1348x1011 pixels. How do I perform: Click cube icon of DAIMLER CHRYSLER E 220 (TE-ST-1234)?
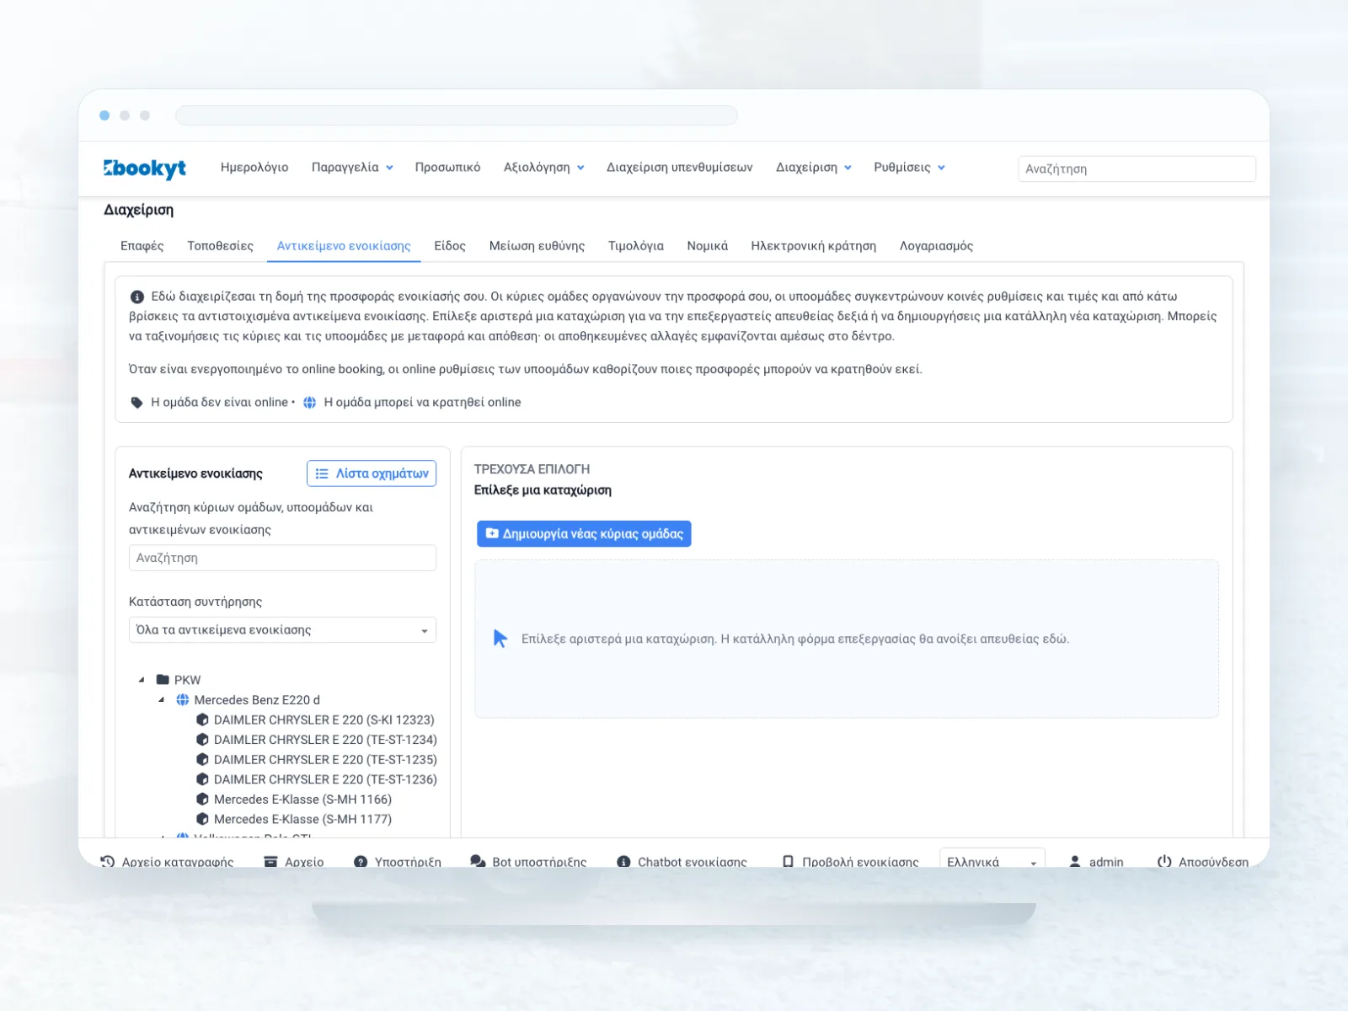click(x=202, y=740)
